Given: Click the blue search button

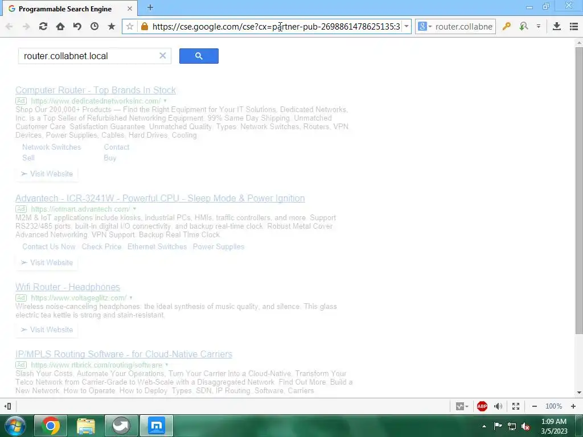Looking at the screenshot, I should (x=199, y=56).
